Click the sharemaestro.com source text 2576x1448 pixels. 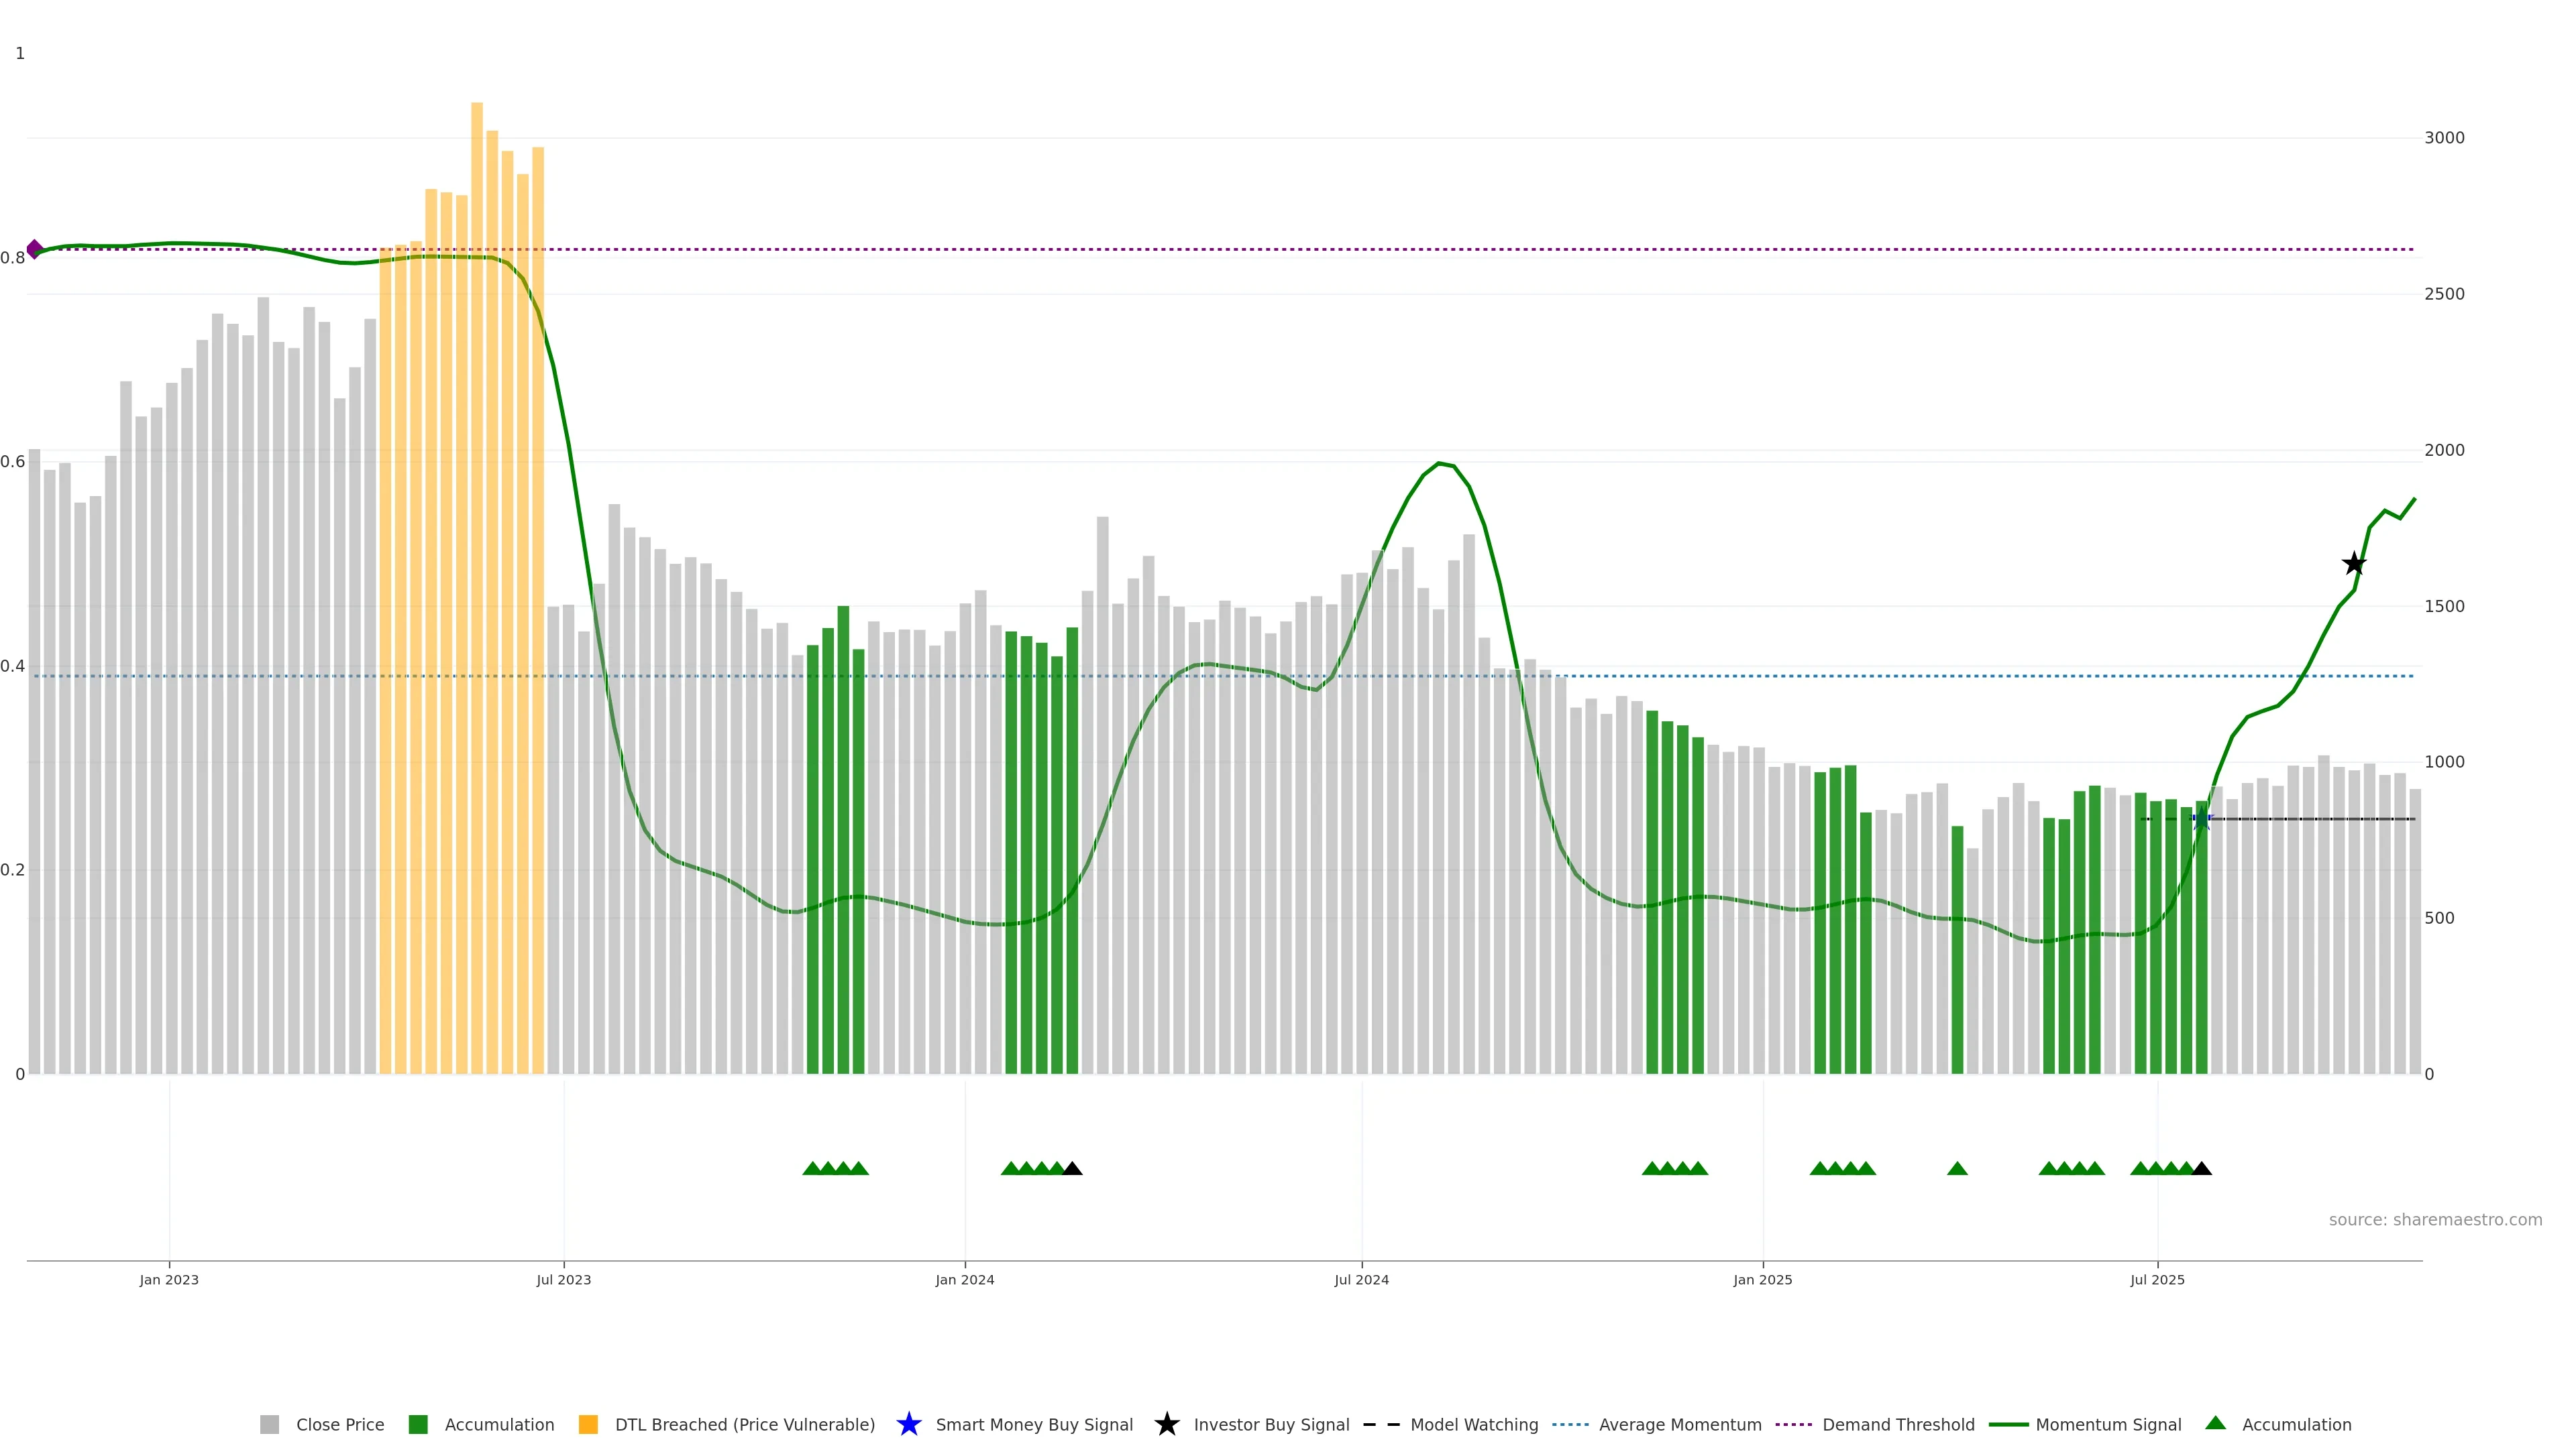pyautogui.click(x=2434, y=1219)
